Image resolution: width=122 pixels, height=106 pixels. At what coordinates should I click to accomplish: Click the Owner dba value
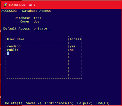coord(37,22)
